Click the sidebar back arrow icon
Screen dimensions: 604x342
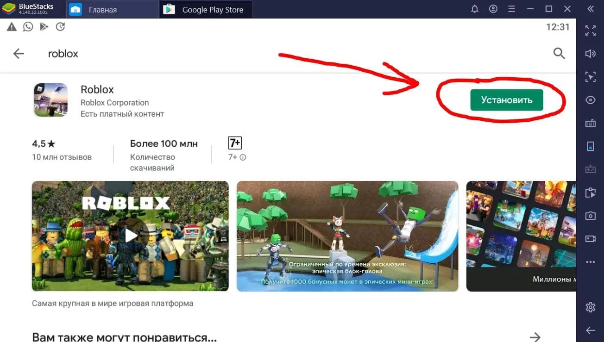click(x=591, y=330)
